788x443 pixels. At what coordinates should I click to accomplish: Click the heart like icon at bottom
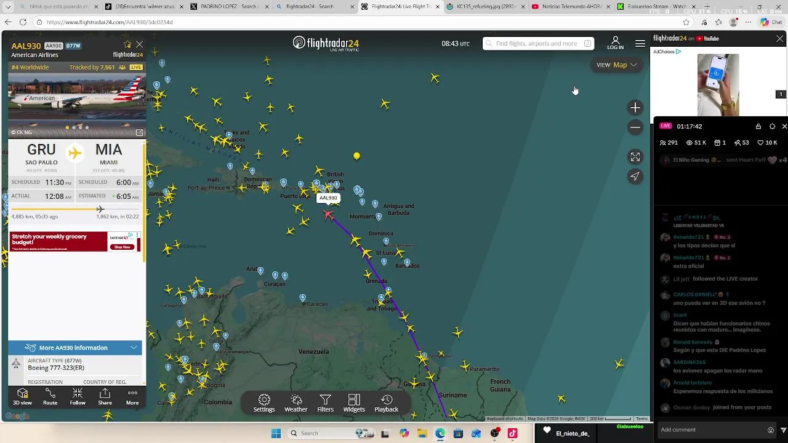[547, 430]
